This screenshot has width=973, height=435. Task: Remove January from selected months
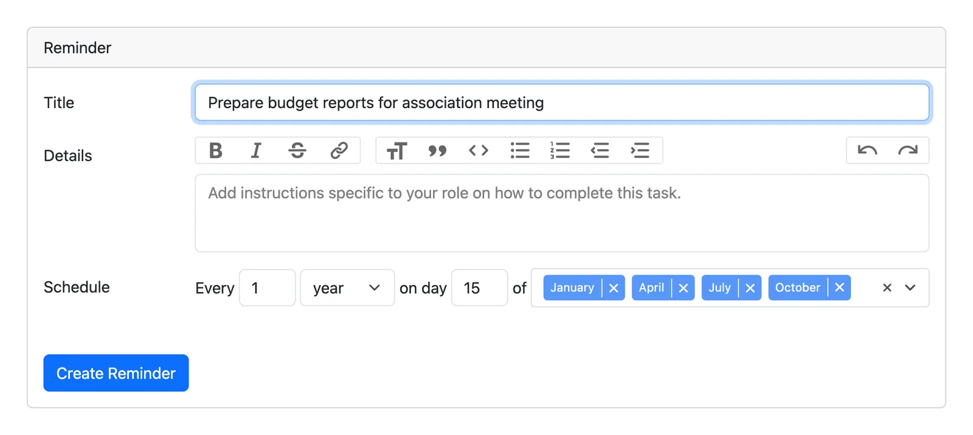[x=614, y=288]
